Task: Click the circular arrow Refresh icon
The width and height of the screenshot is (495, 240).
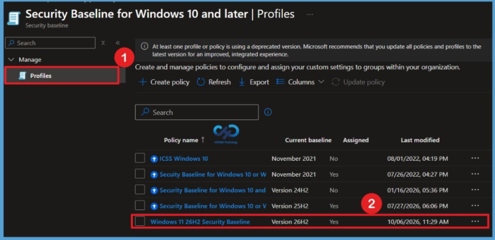Action: click(201, 82)
